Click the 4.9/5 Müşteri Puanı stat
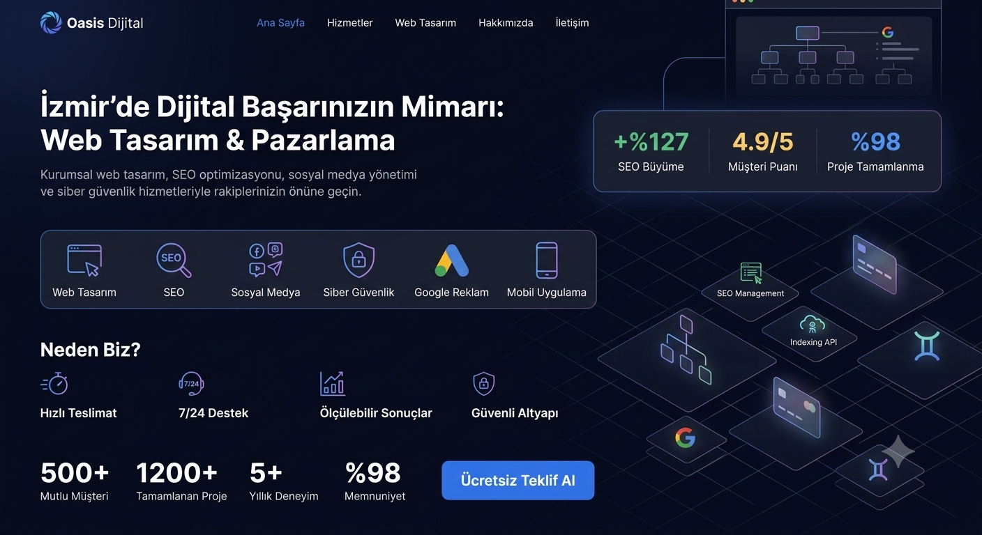This screenshot has width=982, height=535. point(763,151)
